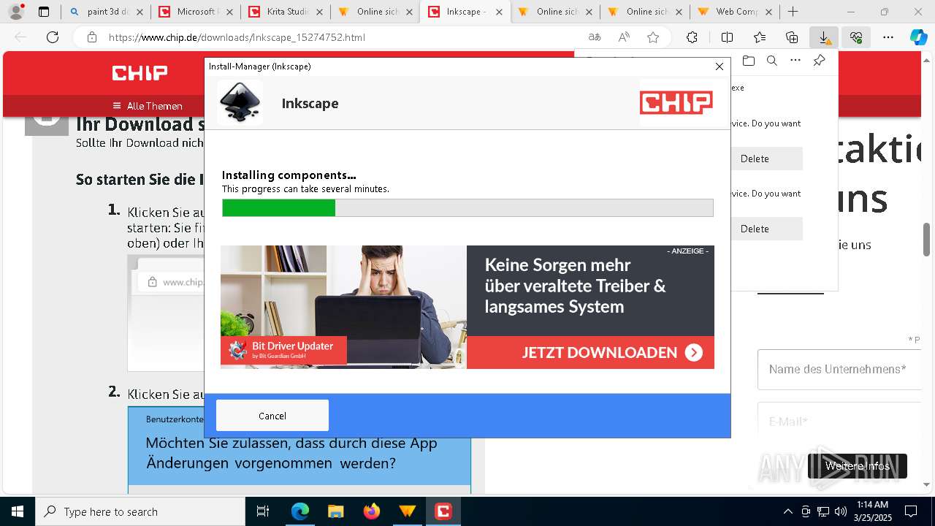
Task: Open File Explorer from taskbar
Action: (335, 511)
